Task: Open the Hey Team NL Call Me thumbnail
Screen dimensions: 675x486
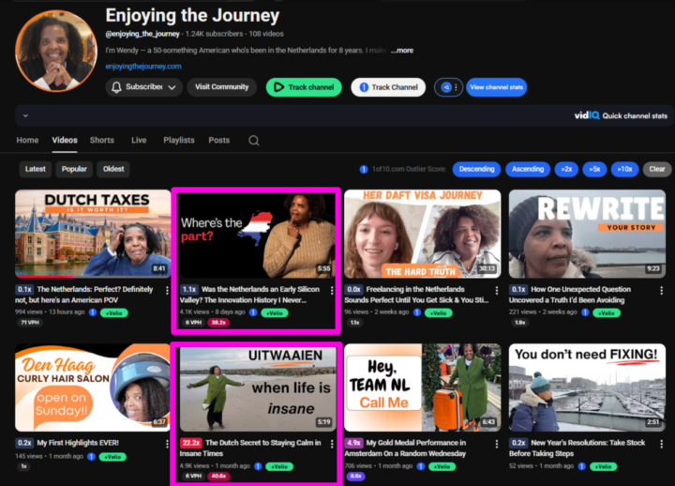Action: click(x=422, y=387)
